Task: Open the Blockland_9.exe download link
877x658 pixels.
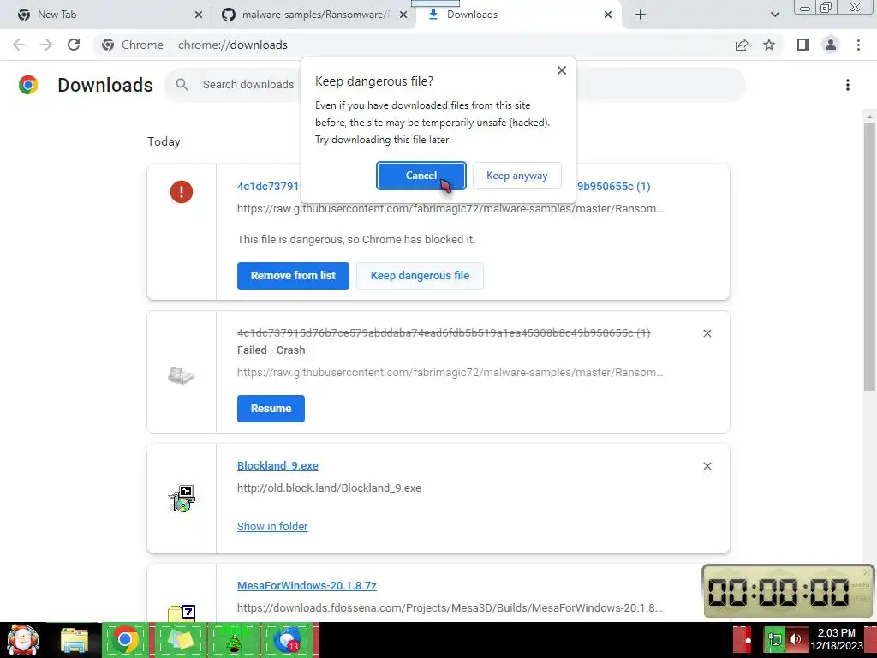Action: [277, 465]
